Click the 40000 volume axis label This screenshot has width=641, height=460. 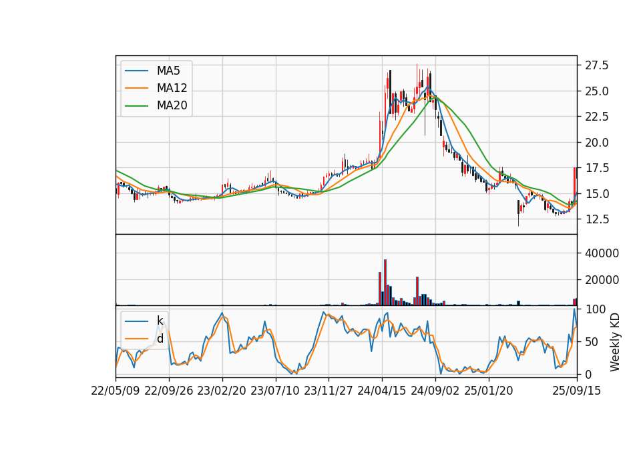click(602, 253)
